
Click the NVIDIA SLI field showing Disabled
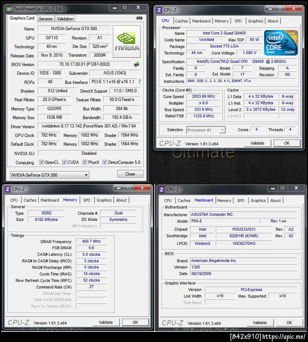point(89,154)
